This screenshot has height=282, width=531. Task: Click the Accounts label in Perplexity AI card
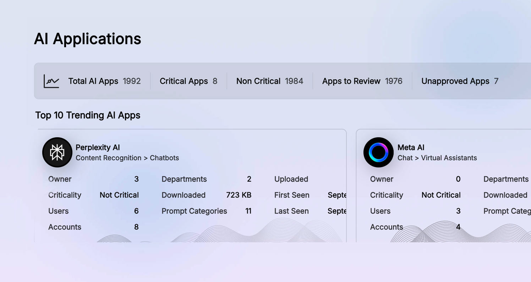pos(65,227)
